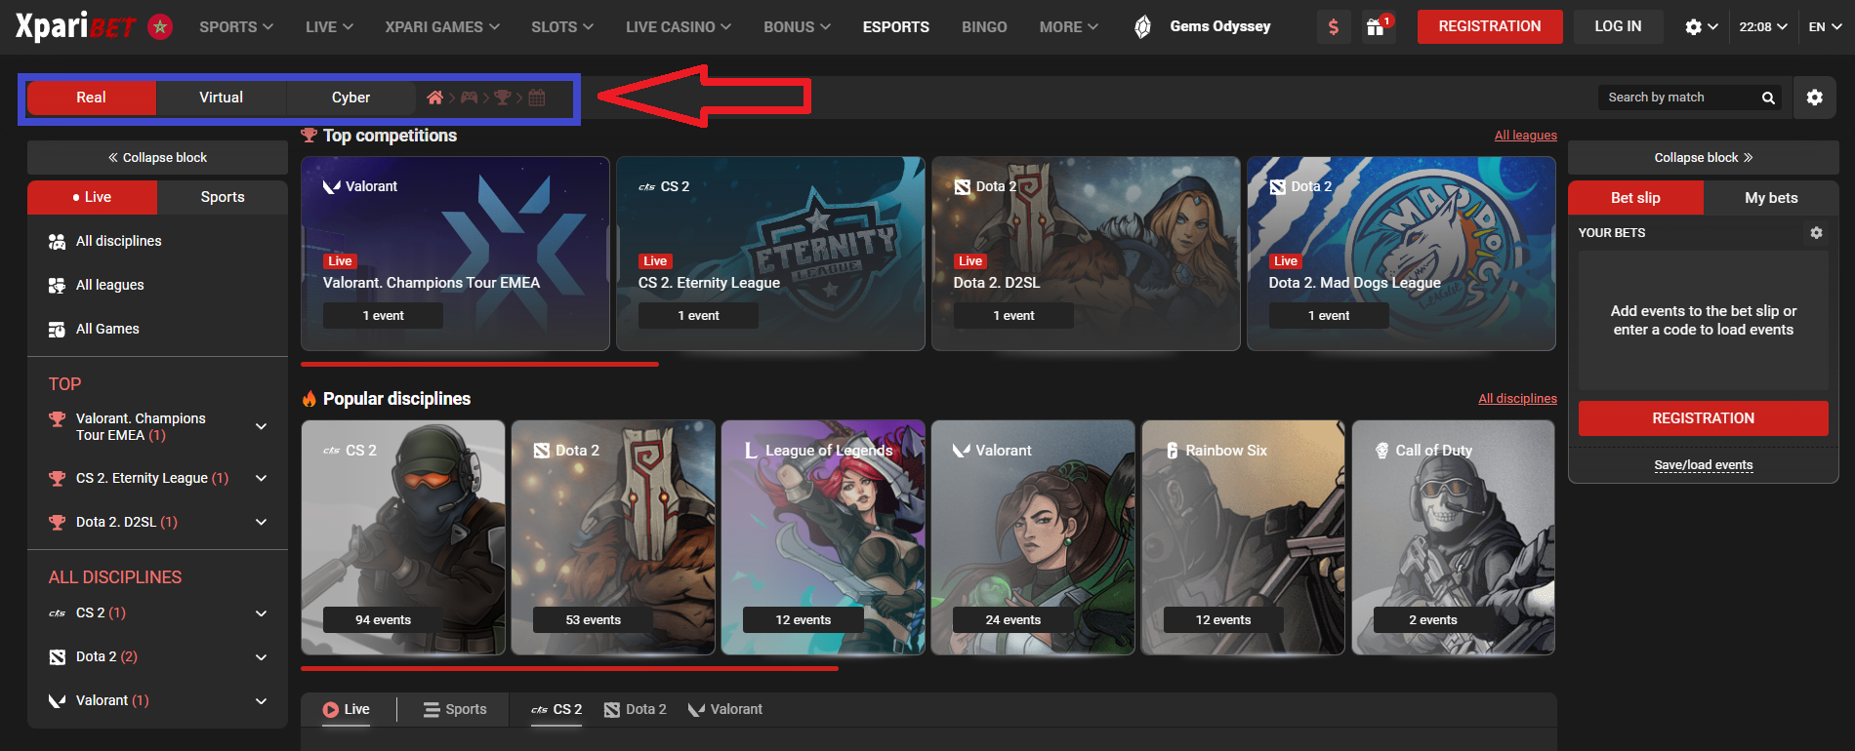Viewport: 1855px width, 751px height.
Task: Click the XpariBet logo
Action: click(76, 26)
